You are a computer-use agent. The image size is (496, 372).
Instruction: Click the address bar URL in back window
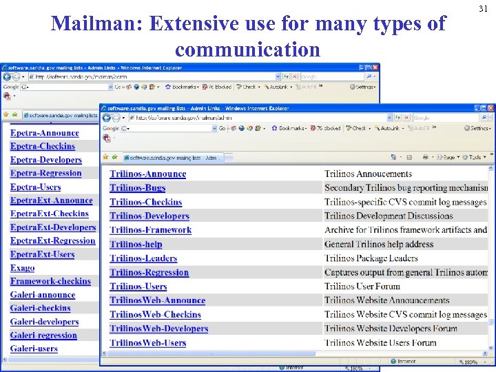pos(81,77)
